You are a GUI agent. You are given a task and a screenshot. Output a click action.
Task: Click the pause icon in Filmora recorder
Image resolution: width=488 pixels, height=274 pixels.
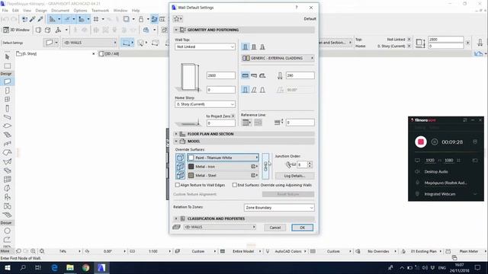pos(435,142)
